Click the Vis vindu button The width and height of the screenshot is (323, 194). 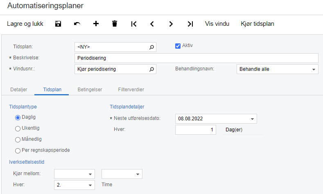pos(217,24)
